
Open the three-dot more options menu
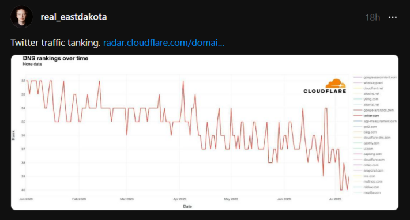393,17
